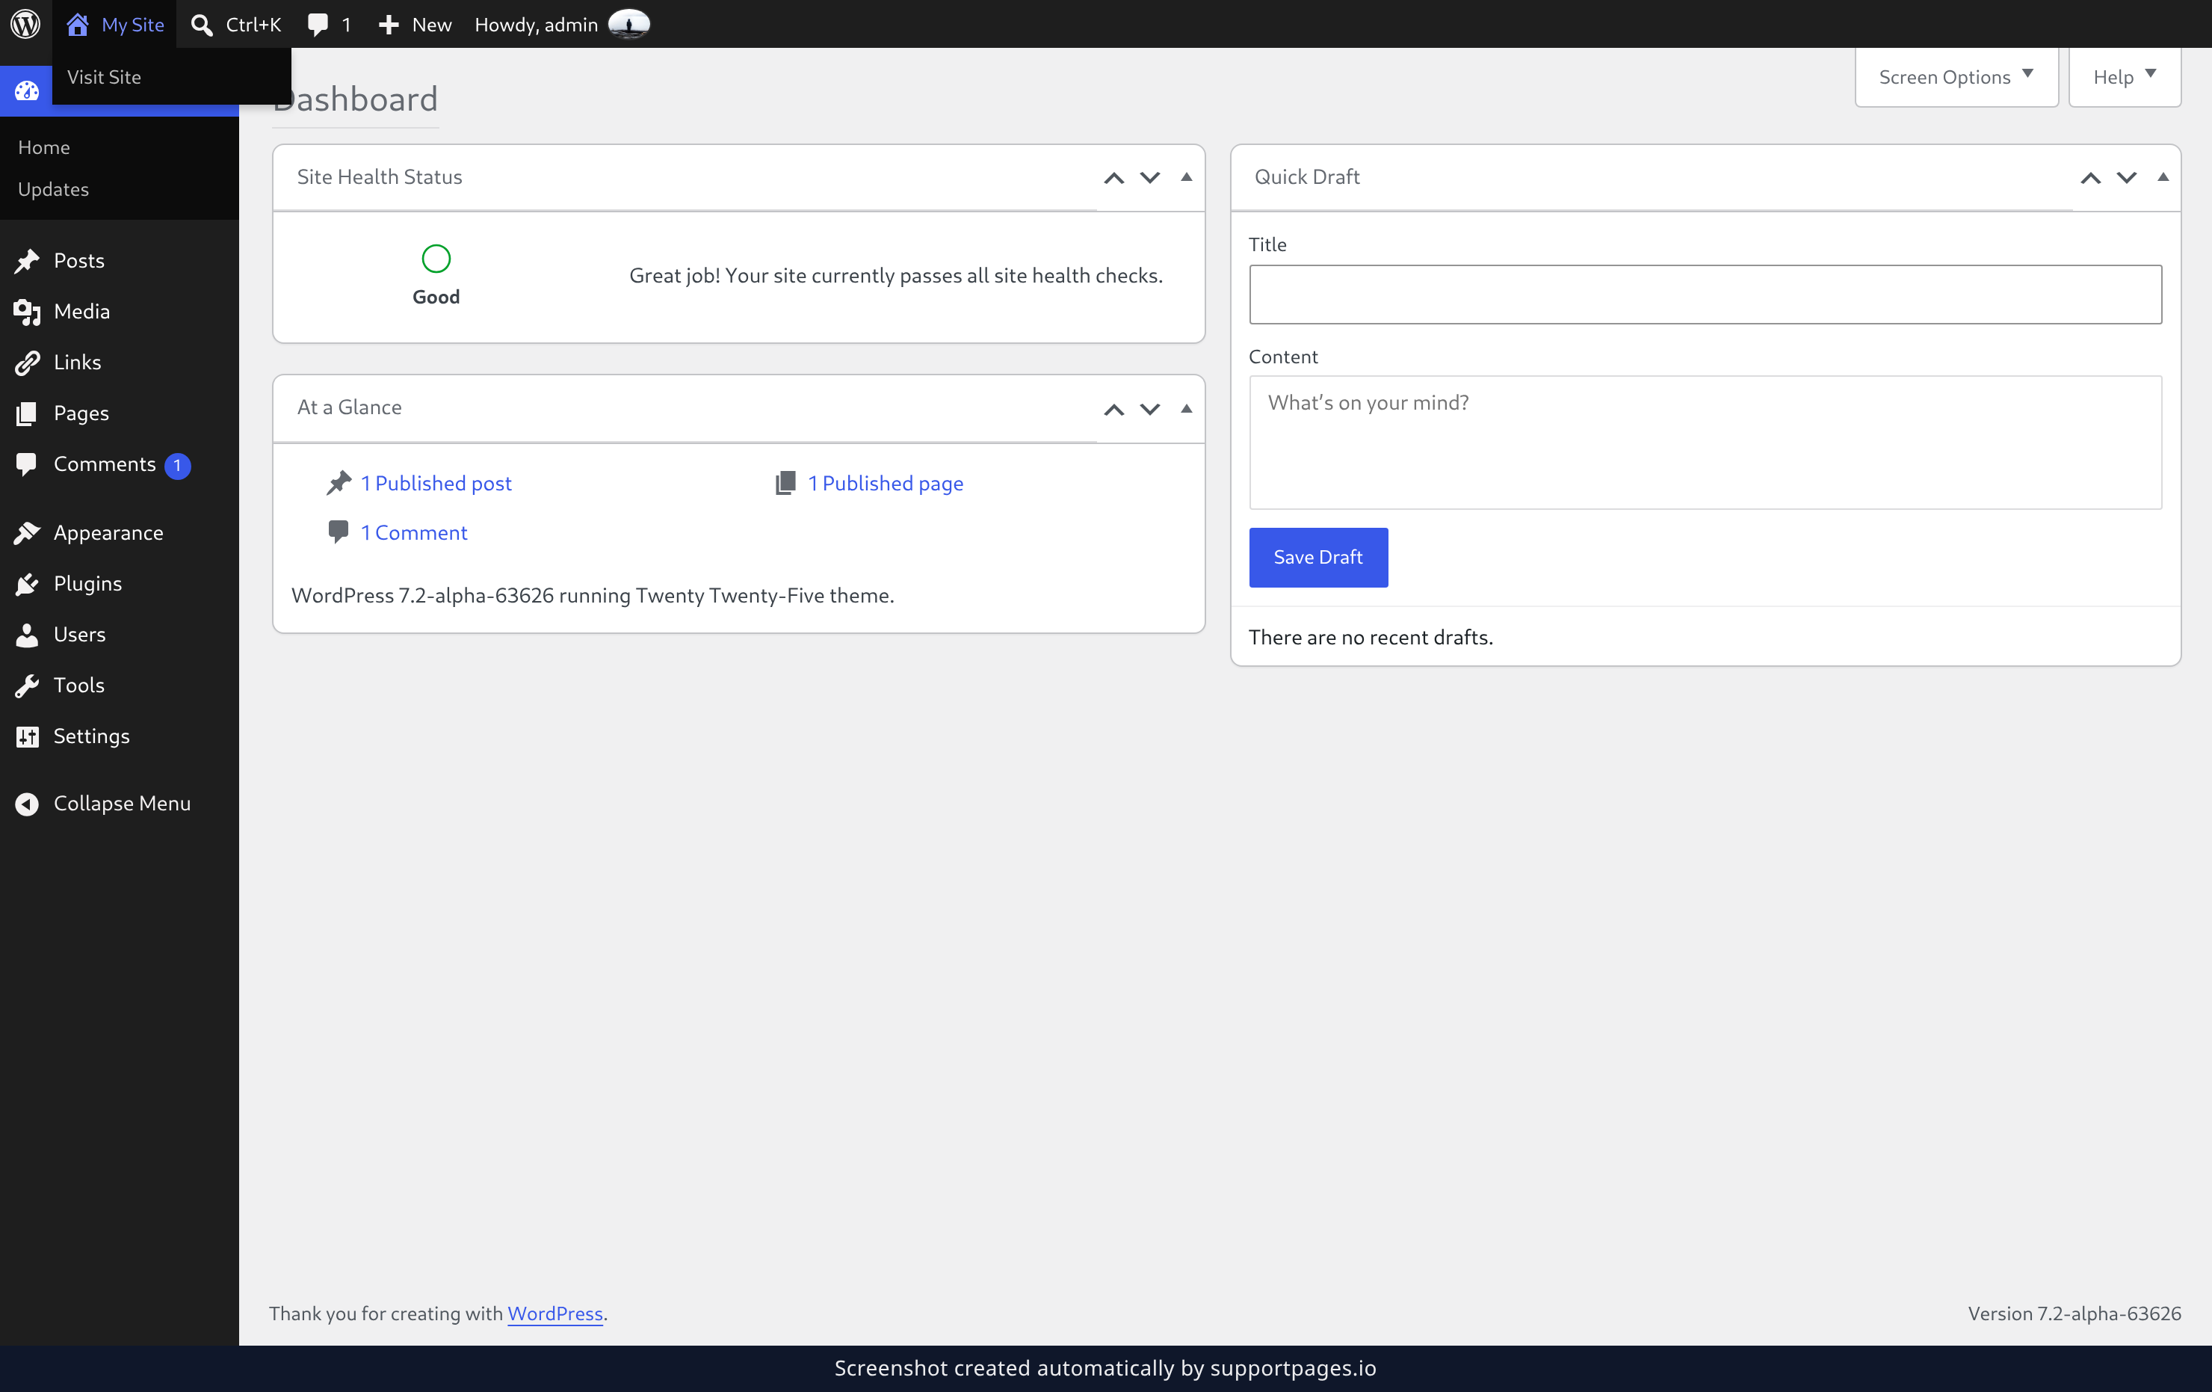The width and height of the screenshot is (2212, 1392).
Task: Click the bubble icon beside 1 Comment
Action: click(338, 532)
